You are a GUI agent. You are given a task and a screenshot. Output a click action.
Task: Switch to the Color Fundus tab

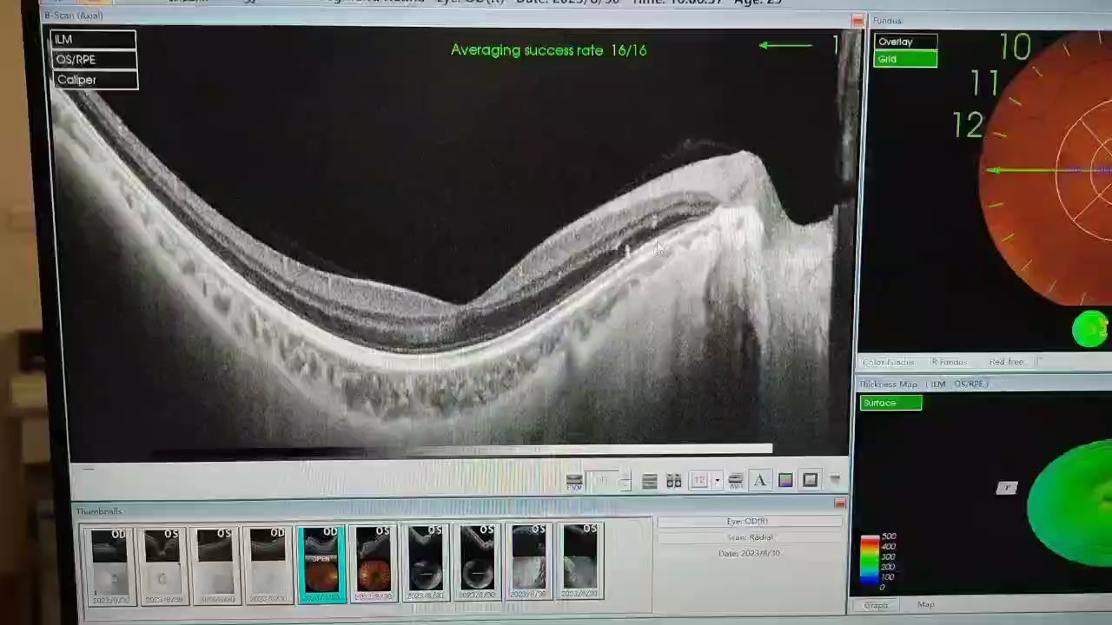(x=888, y=362)
